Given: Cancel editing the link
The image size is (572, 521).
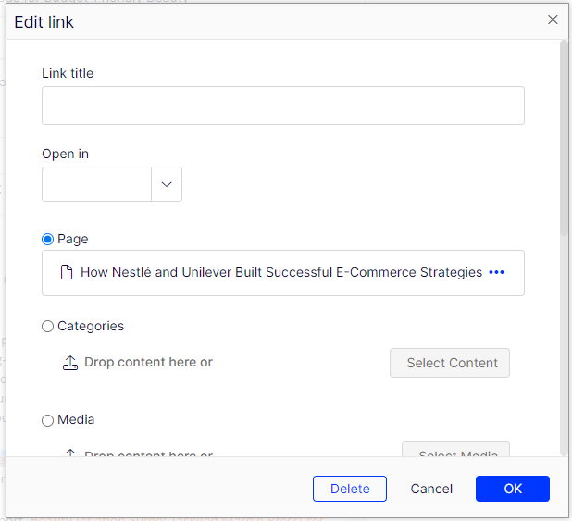Looking at the screenshot, I should 431,489.
